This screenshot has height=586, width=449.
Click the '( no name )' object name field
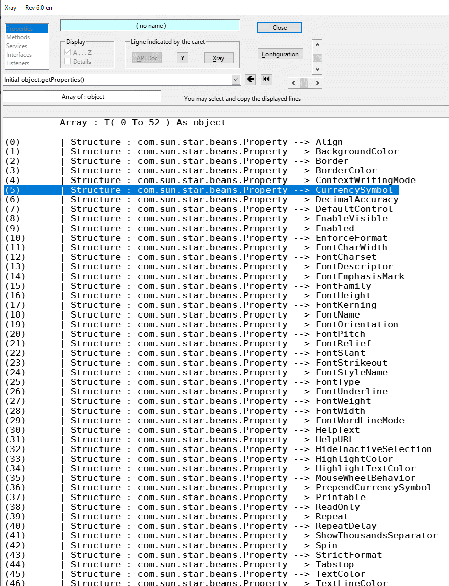(150, 25)
